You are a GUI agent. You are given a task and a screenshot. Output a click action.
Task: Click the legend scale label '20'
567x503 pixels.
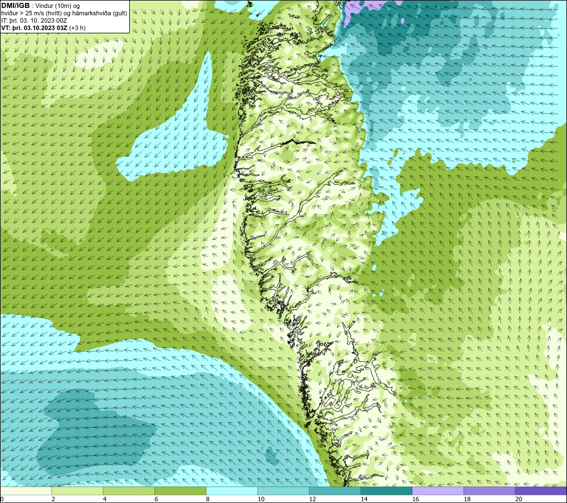pyautogui.click(x=519, y=499)
